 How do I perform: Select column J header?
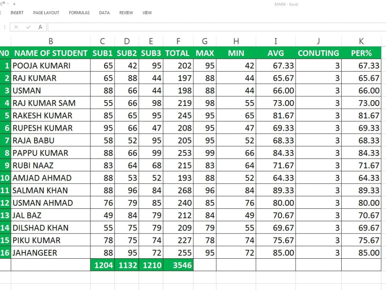318,41
